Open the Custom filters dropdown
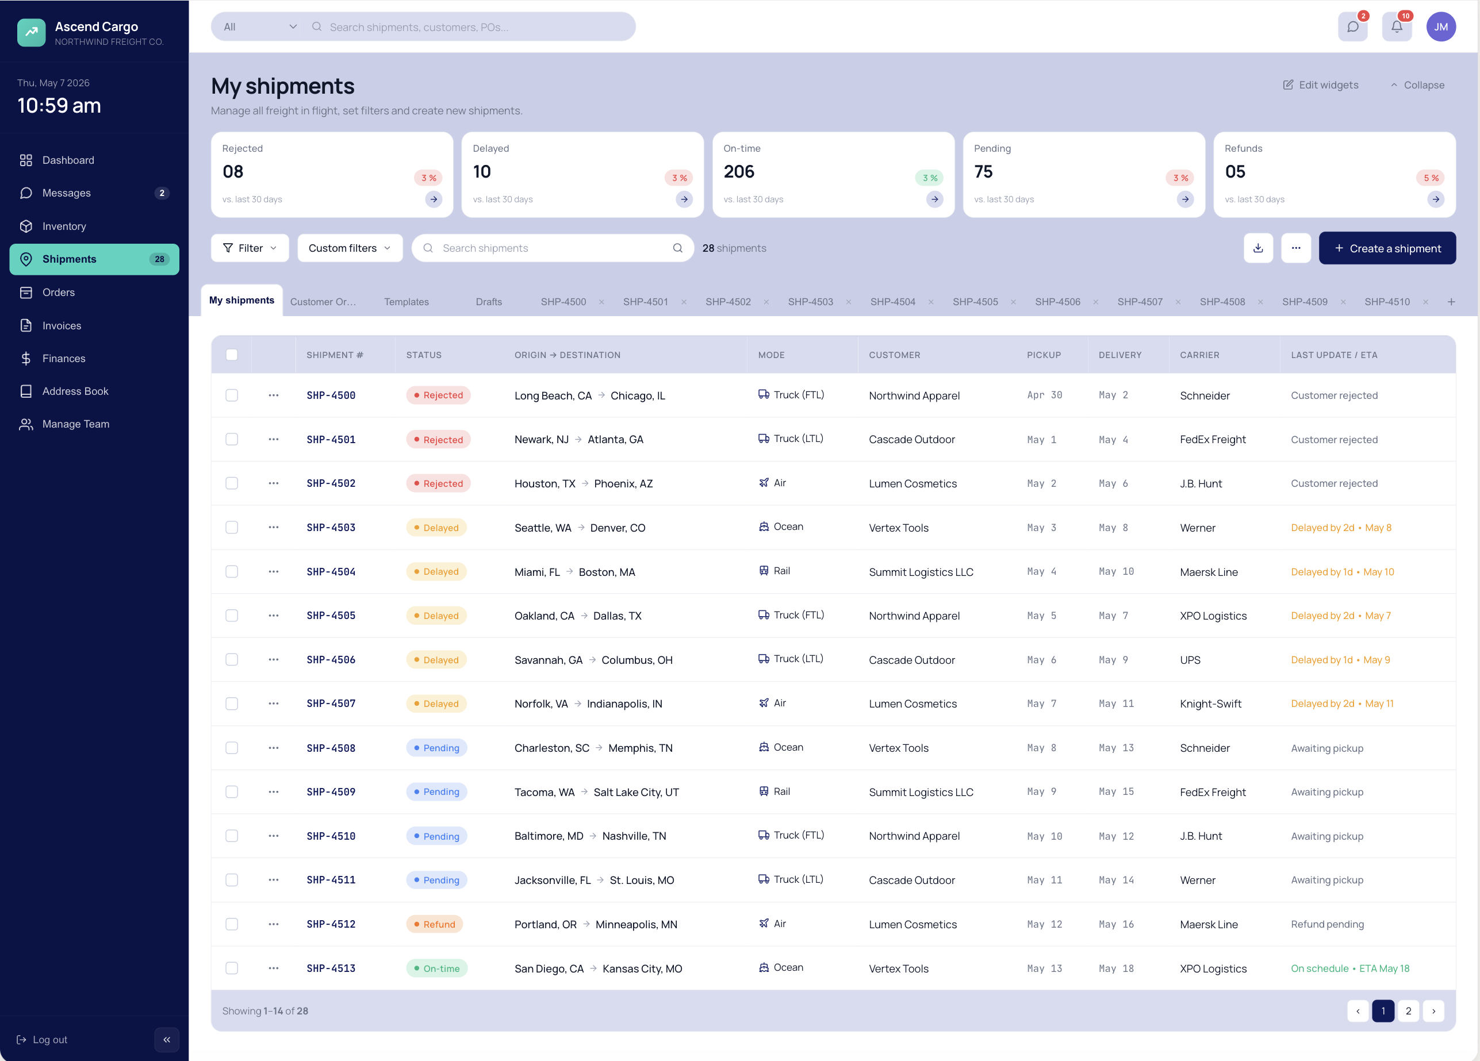The width and height of the screenshot is (1480, 1061). [350, 248]
